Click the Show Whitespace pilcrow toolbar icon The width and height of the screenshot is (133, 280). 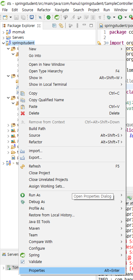coord(100,17)
